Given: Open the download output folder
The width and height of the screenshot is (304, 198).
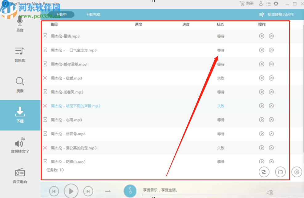Looking at the screenshot, I should click(280, 172).
